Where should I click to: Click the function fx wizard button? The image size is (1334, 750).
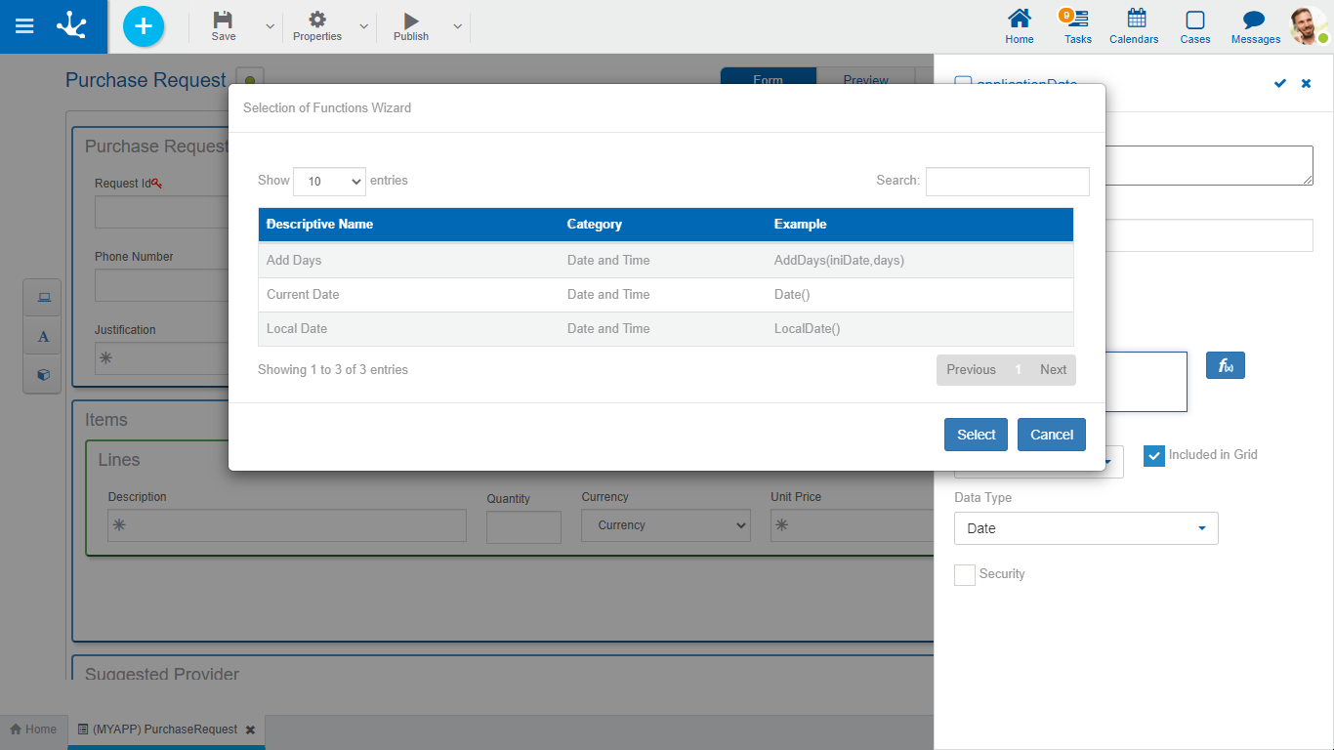1225,366
